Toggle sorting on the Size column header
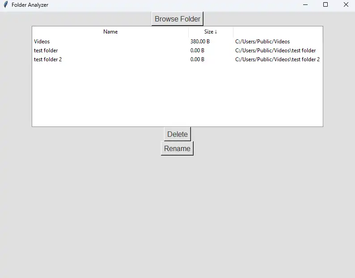The height and width of the screenshot is (278, 355). pyautogui.click(x=211, y=32)
